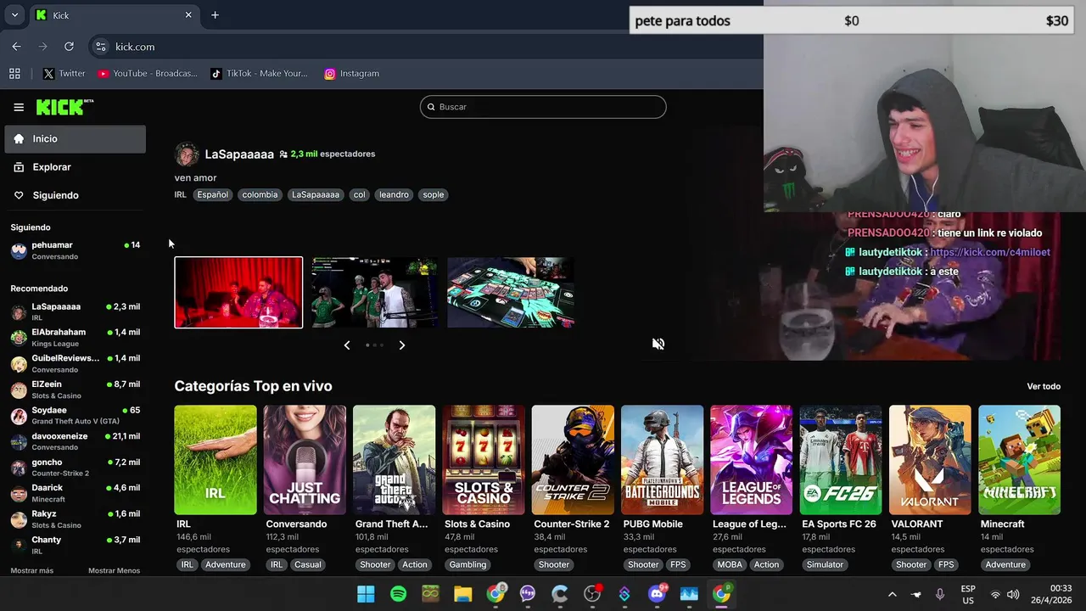Open the Minecraft category card
This screenshot has width=1086, height=611.
coord(1020,460)
